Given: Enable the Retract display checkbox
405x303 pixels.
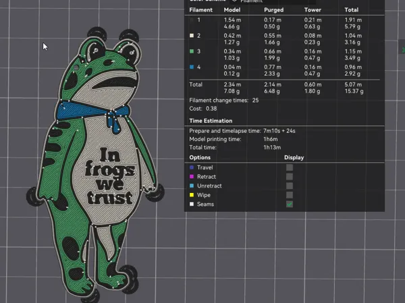Looking at the screenshot, I should tap(290, 177).
